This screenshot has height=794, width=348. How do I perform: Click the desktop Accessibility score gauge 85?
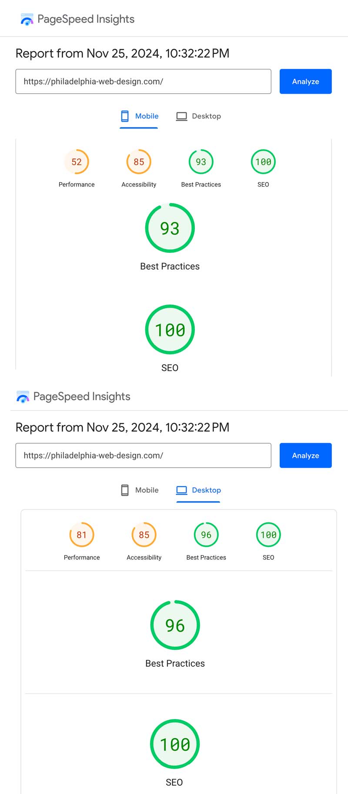tap(144, 535)
